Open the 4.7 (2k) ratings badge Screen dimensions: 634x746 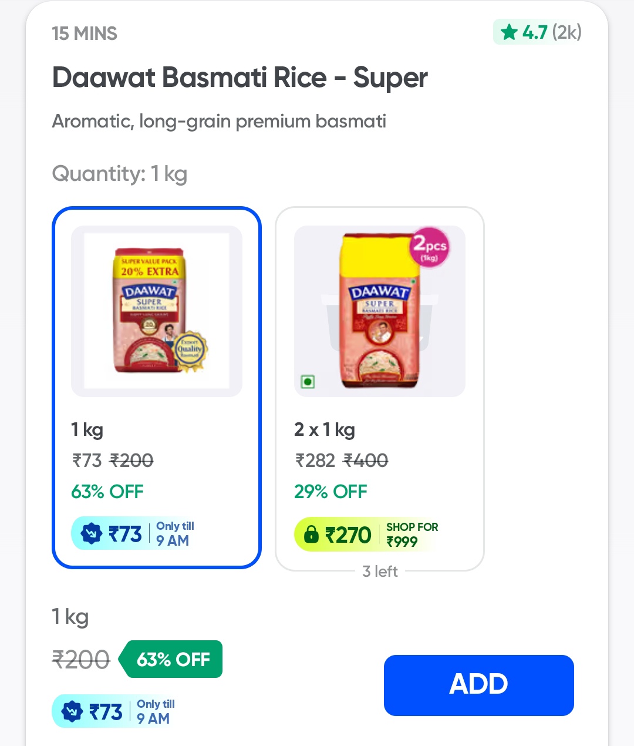[x=538, y=32]
